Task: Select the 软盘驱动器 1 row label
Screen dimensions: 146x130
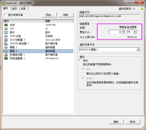Action: pyautogui.click(x=17, y=55)
